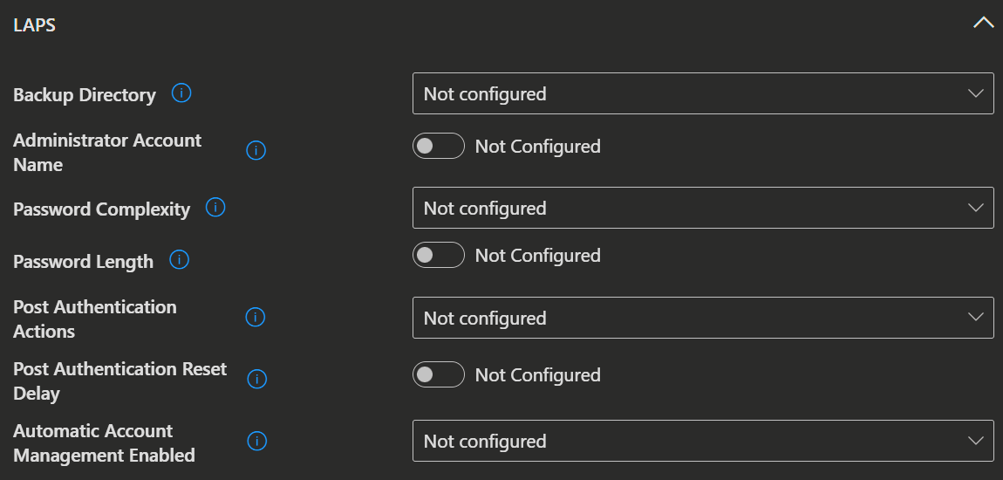
Task: Show info for Administrator Account Name
Action: pyautogui.click(x=256, y=150)
